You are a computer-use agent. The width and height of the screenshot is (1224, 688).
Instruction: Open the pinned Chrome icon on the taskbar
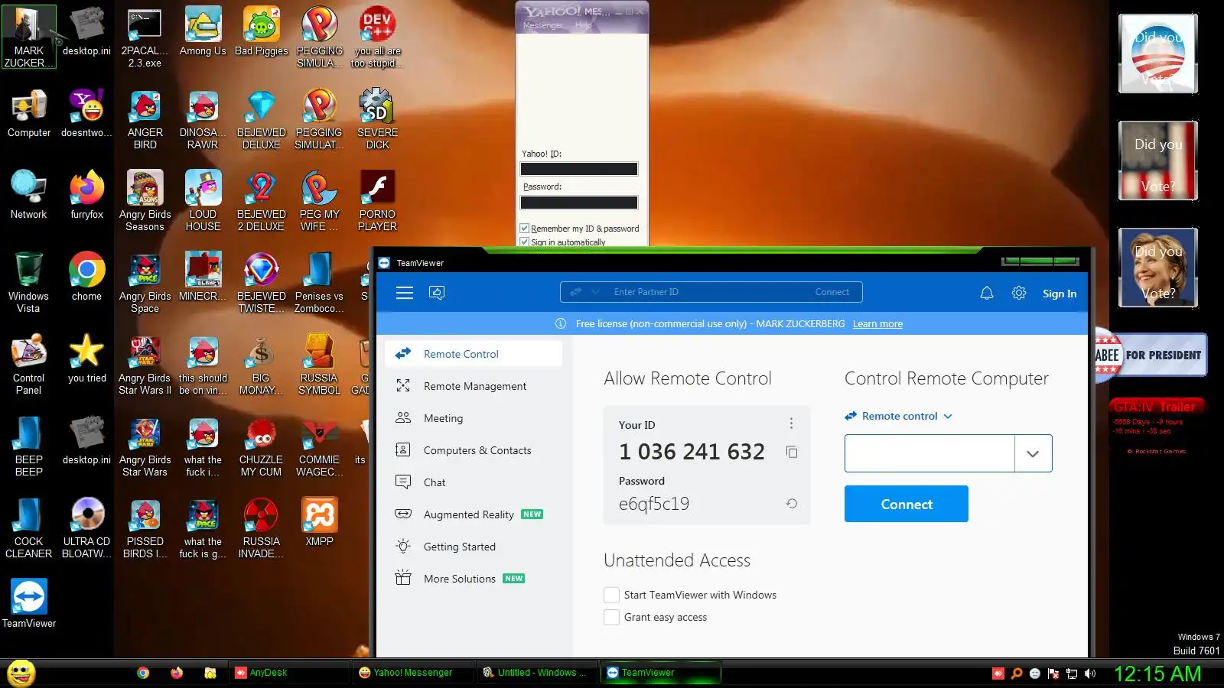pos(143,673)
